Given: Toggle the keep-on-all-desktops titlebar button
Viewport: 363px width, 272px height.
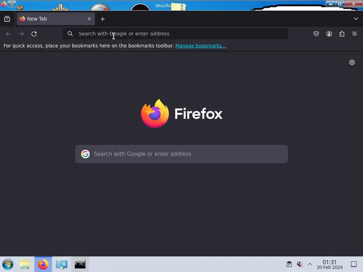Looking at the screenshot, I should pos(12,4).
